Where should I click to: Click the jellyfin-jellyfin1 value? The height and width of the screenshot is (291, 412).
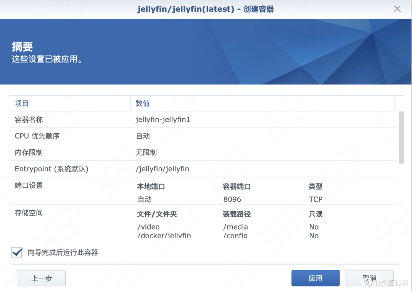coord(163,120)
